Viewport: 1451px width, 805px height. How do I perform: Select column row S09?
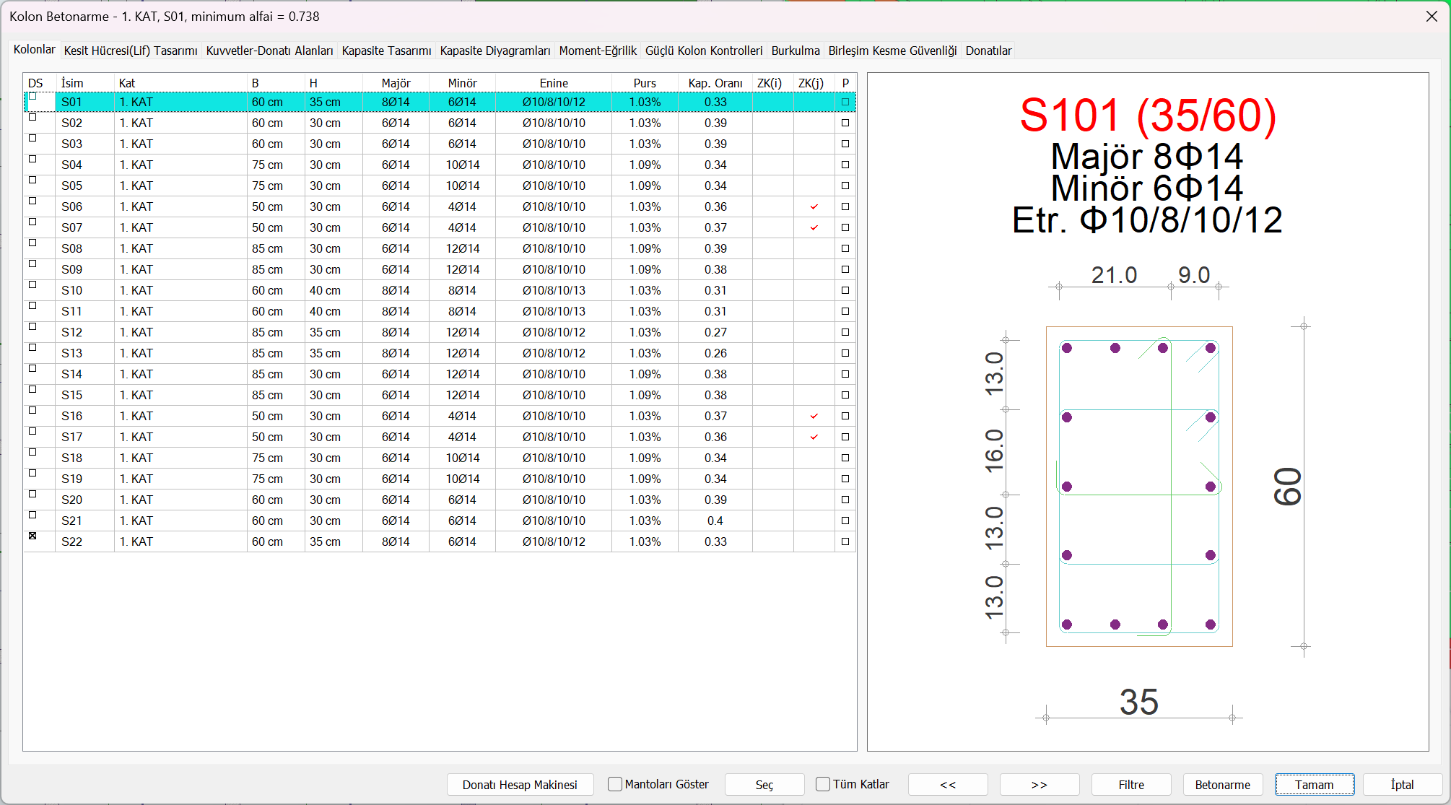click(x=440, y=269)
